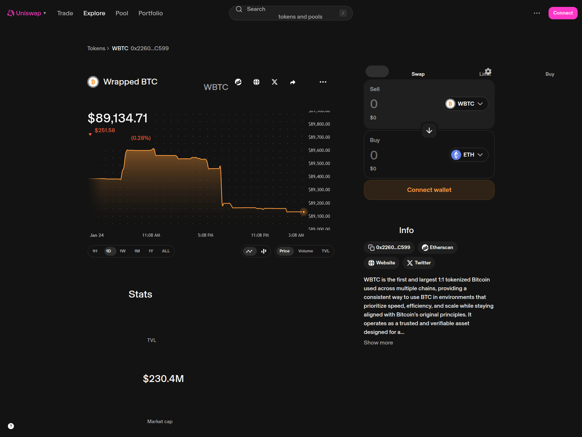Select the 1W time range

pyautogui.click(x=123, y=251)
